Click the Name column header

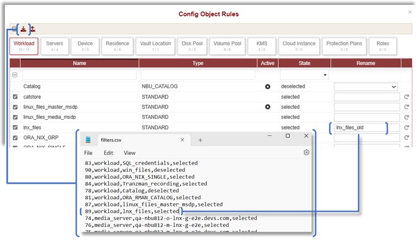80,63
